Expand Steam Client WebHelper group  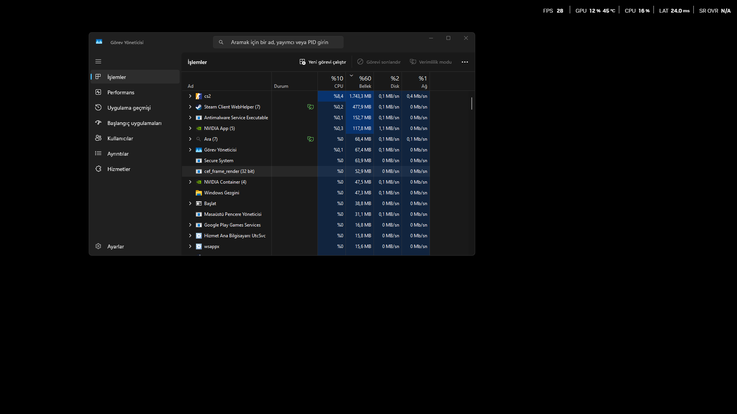click(190, 107)
